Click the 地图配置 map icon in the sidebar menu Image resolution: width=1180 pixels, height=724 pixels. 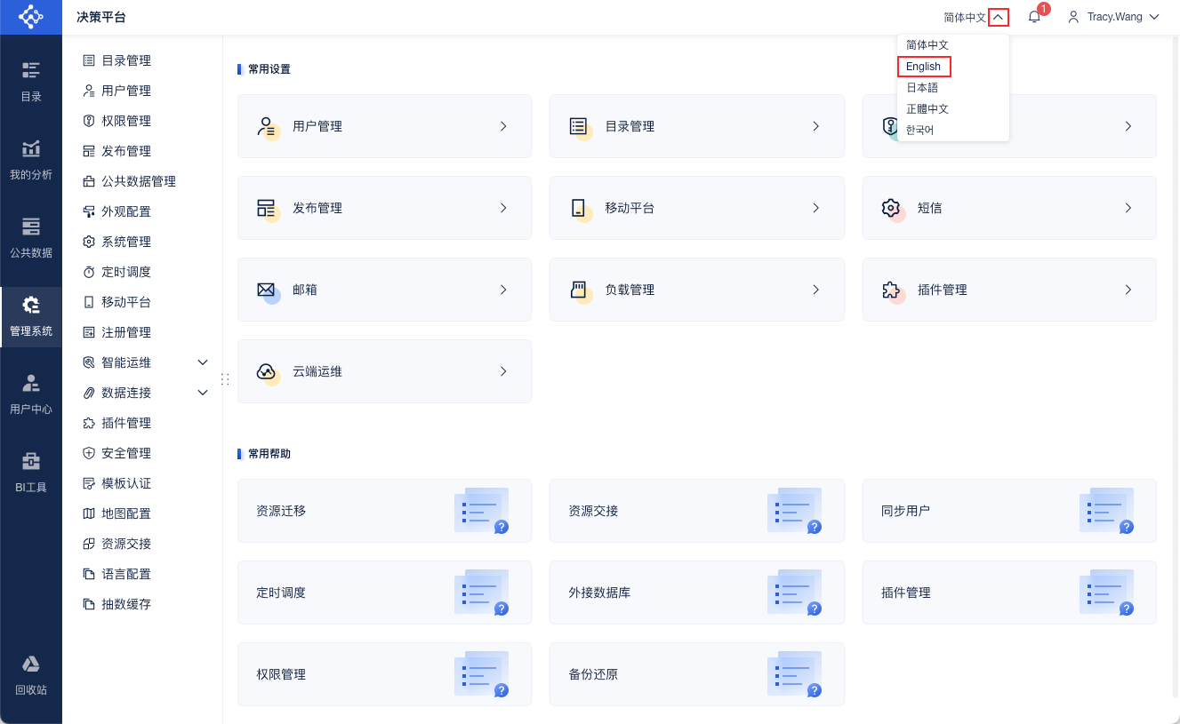[x=89, y=513]
